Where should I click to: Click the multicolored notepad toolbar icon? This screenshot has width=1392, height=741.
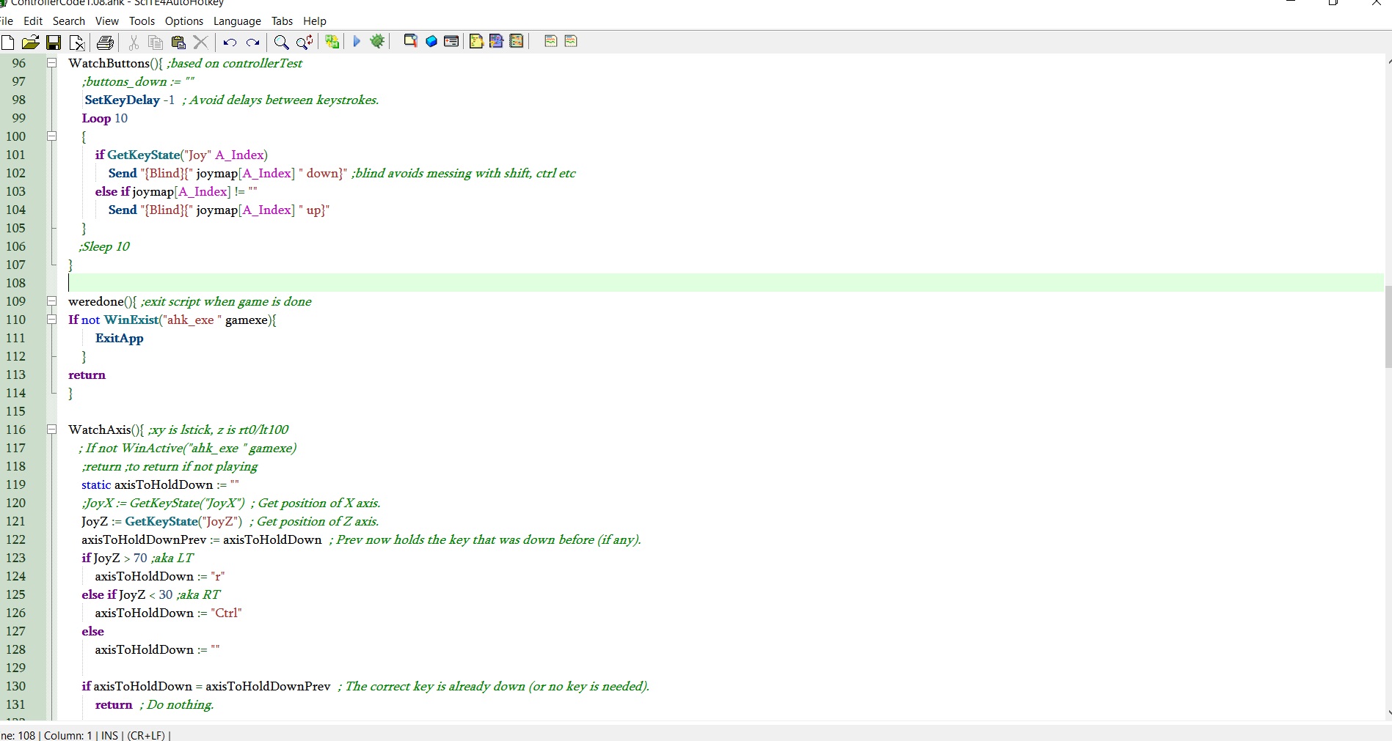click(517, 41)
